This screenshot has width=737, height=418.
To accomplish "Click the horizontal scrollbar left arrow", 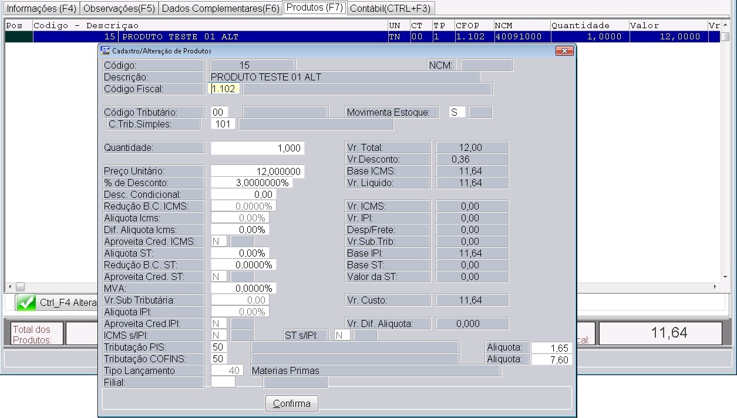I will 9,286.
